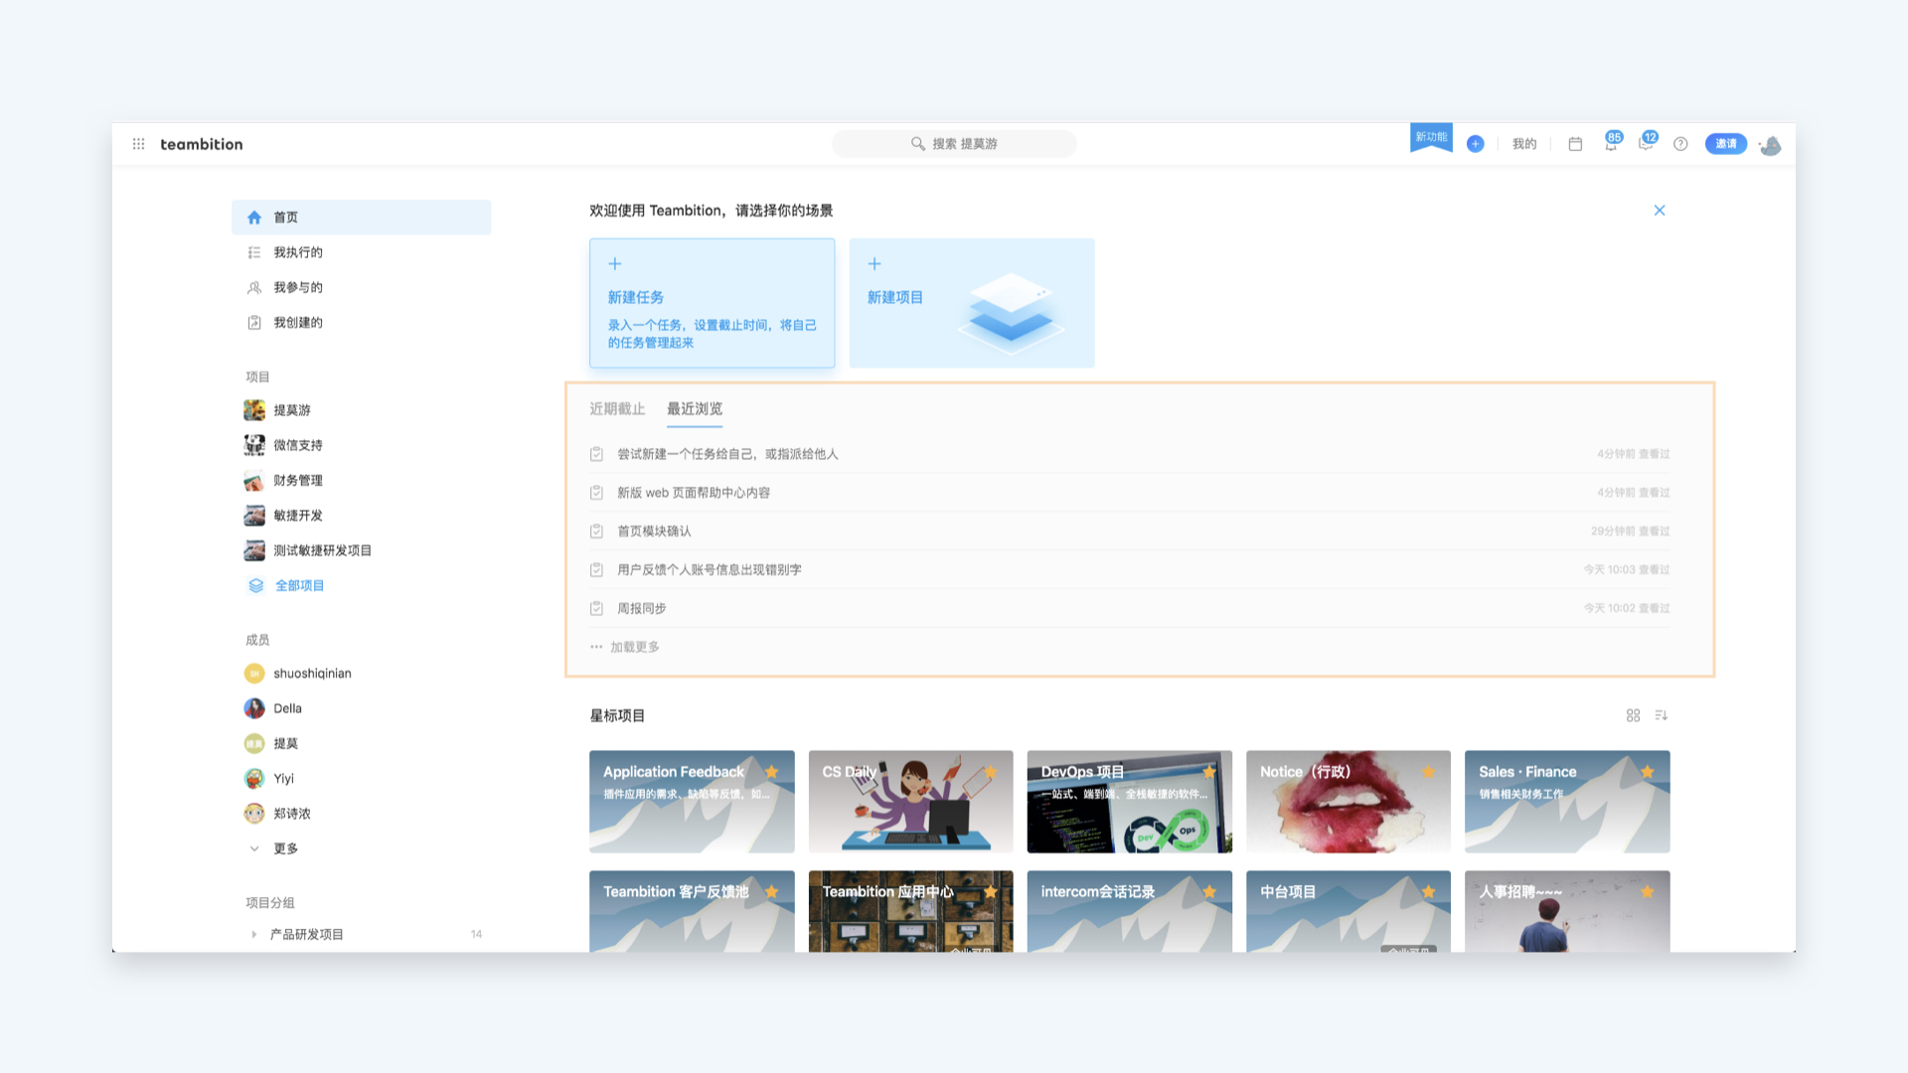Open the help question mark icon

click(x=1680, y=144)
